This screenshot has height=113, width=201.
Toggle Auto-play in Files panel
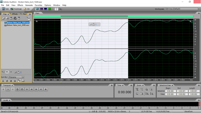pos(3,72)
